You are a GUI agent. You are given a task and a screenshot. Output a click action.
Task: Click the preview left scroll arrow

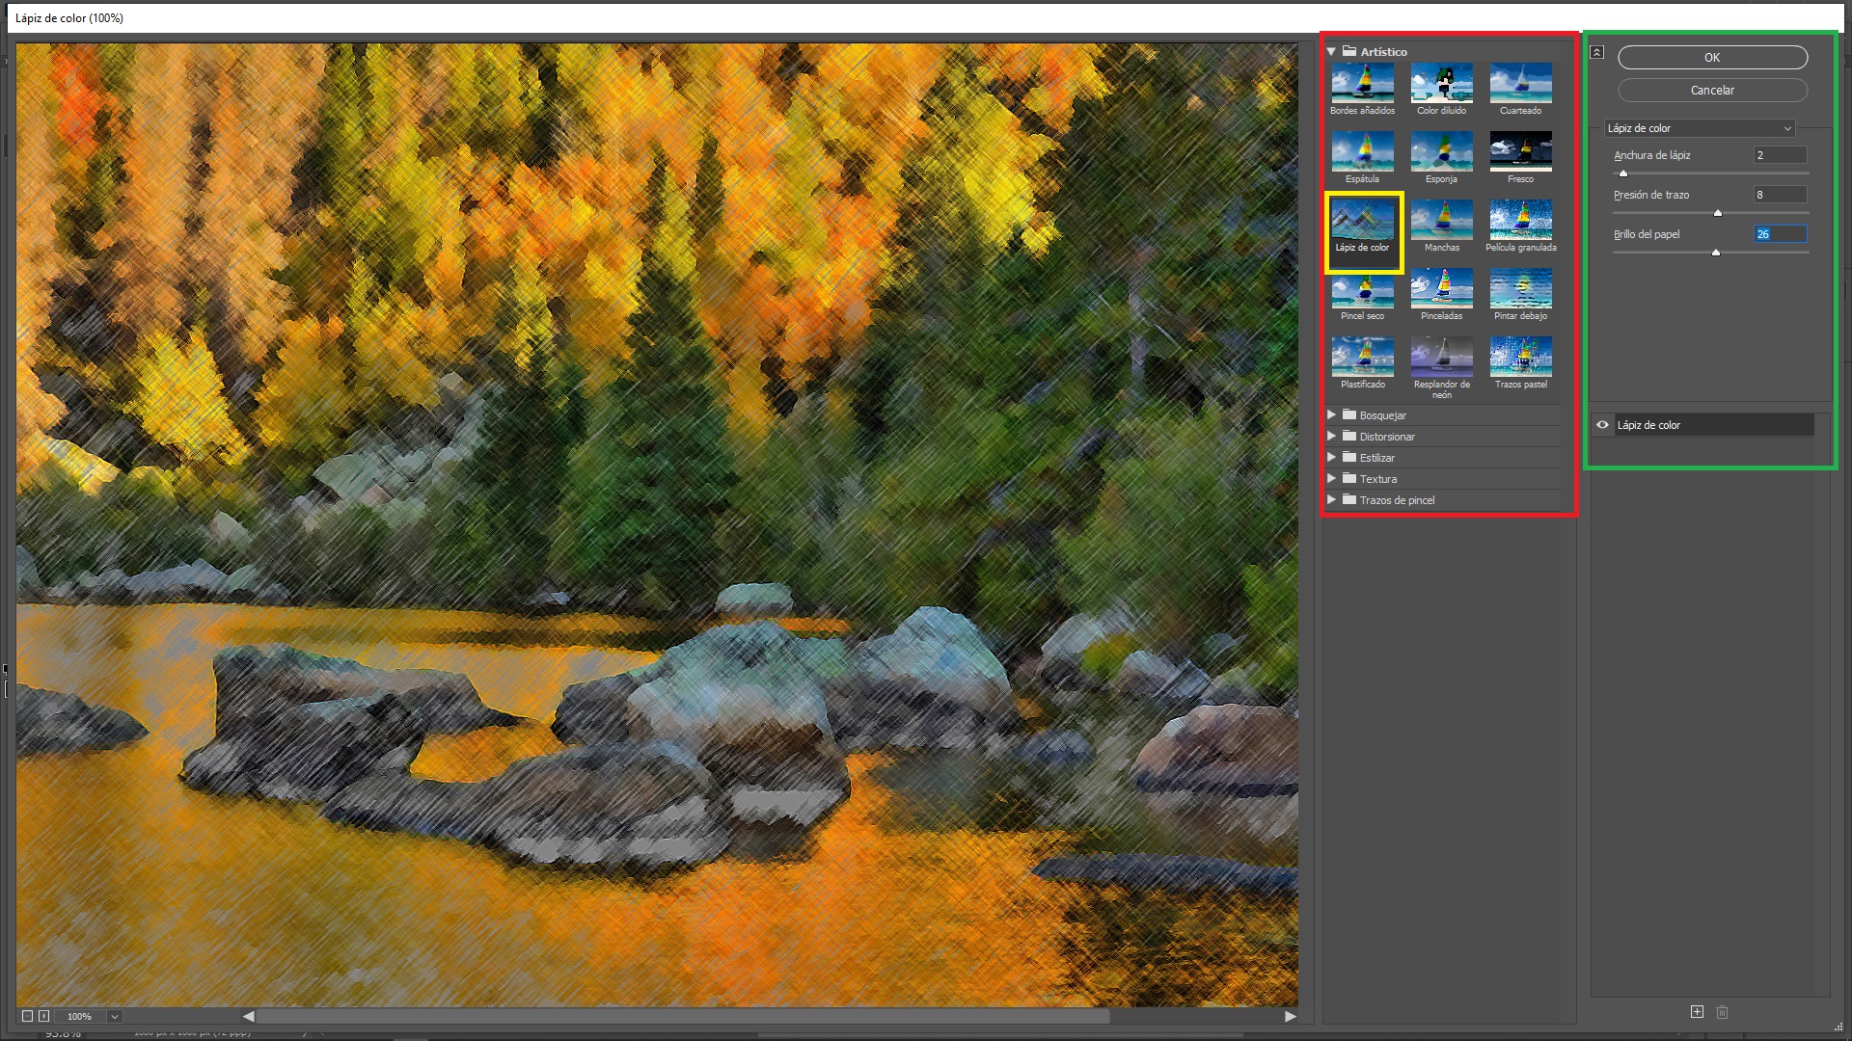(x=248, y=1016)
